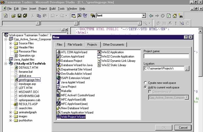Select the Makefile project type
The width and height of the screenshot is (203, 132).
[64, 91]
